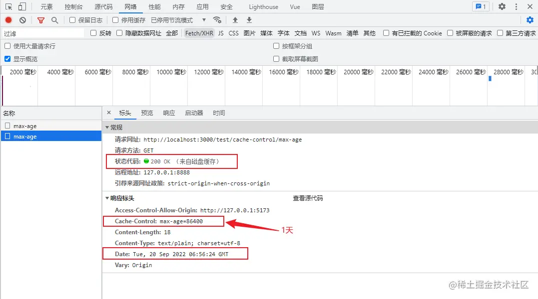The width and height of the screenshot is (538, 299).
Task: Open DevTools three-dot menu
Action: [516, 6]
